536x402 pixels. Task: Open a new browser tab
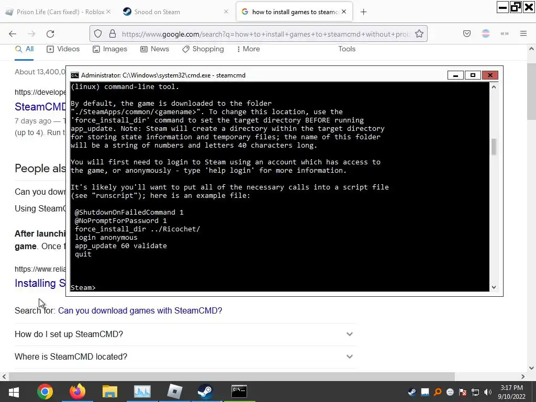363,12
